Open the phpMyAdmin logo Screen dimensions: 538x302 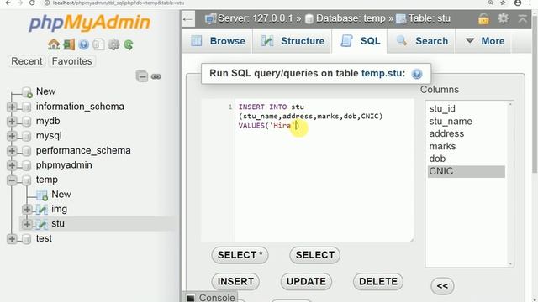point(90,23)
